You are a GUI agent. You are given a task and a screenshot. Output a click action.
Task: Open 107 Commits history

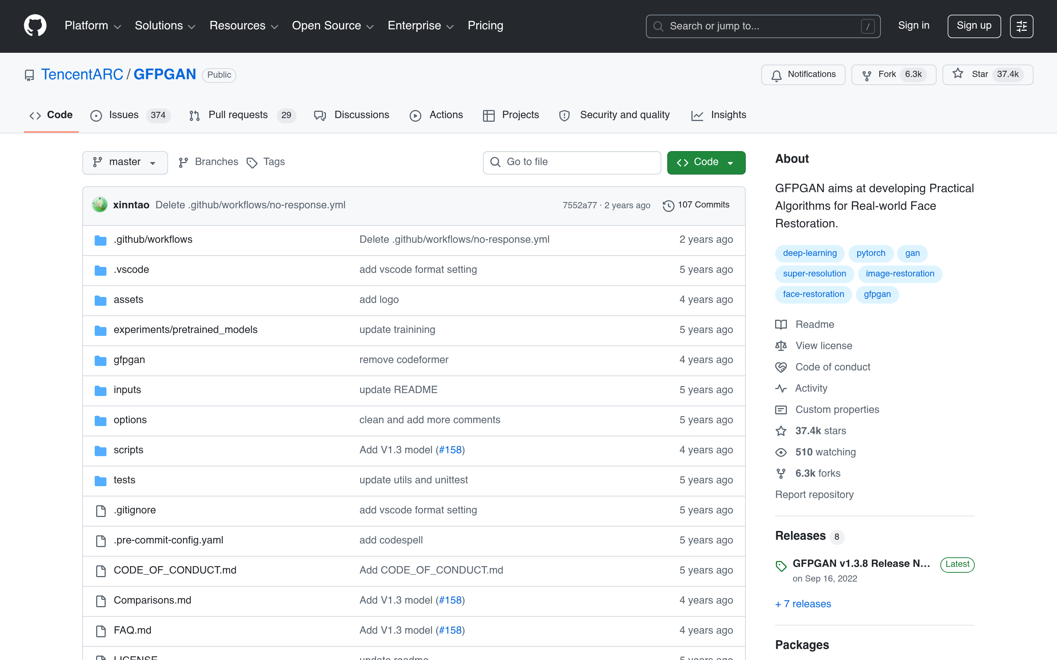click(x=696, y=205)
